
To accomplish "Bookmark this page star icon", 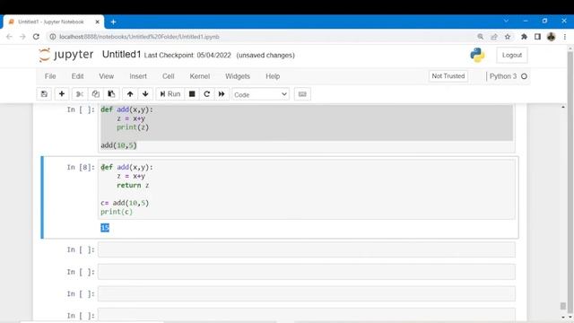I will tap(508, 37).
